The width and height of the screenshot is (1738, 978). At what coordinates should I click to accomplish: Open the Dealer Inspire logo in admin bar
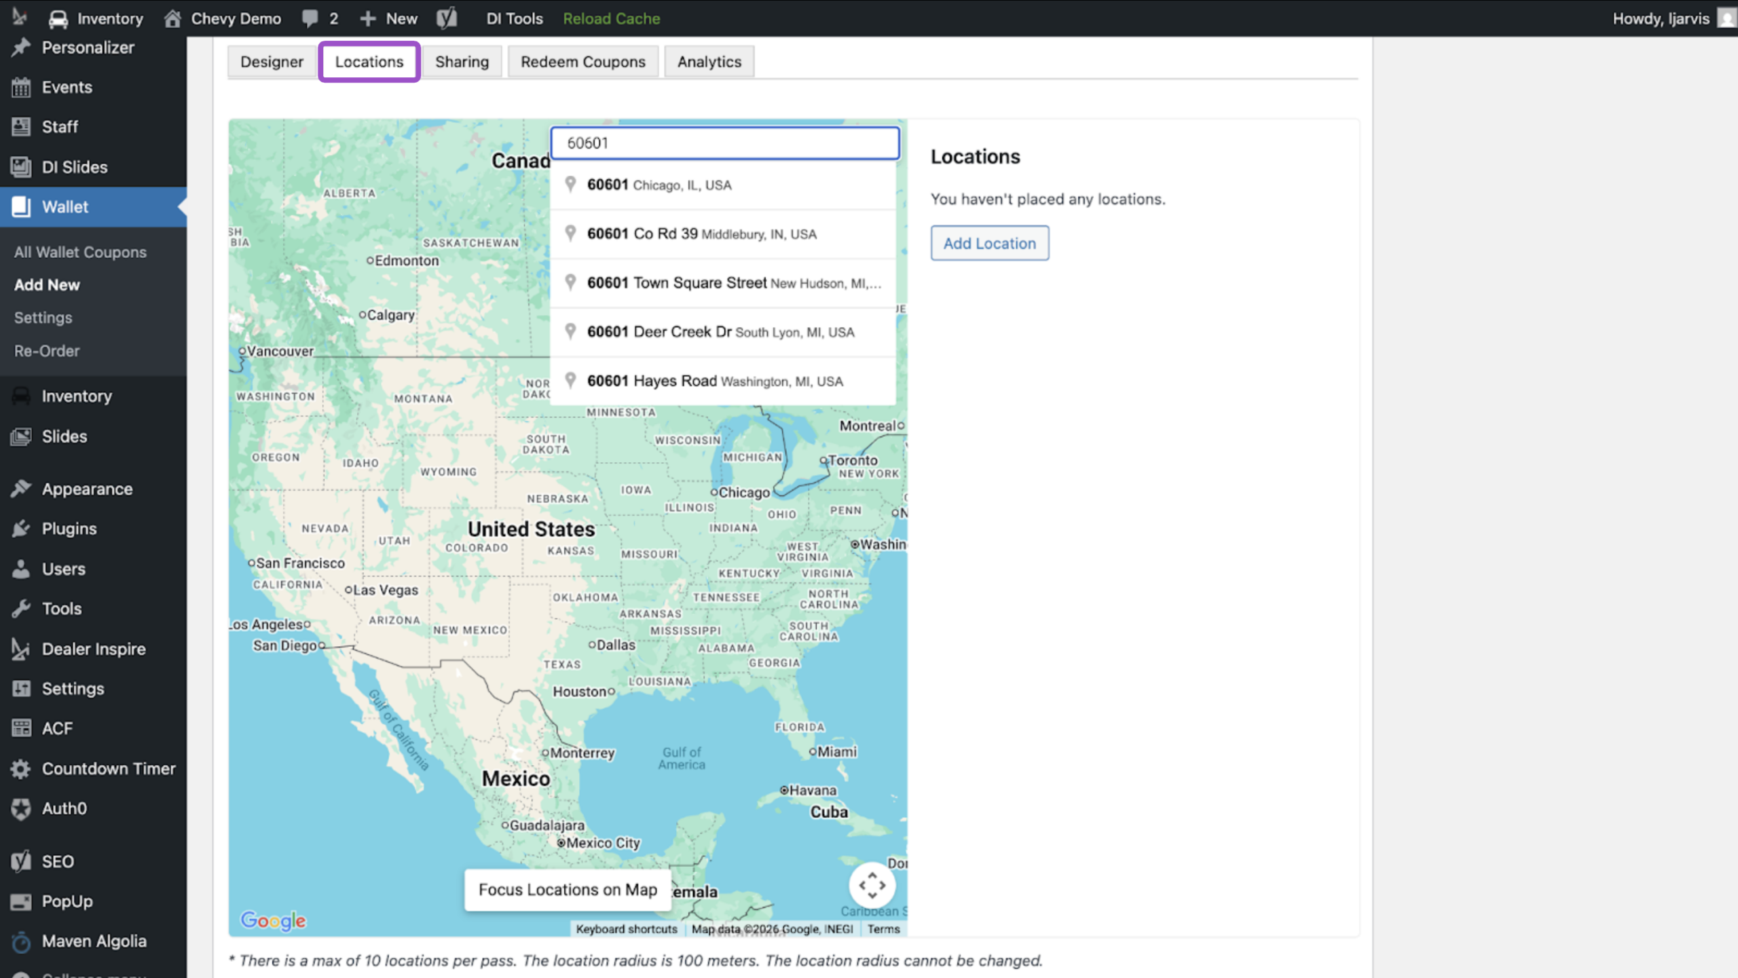20,18
